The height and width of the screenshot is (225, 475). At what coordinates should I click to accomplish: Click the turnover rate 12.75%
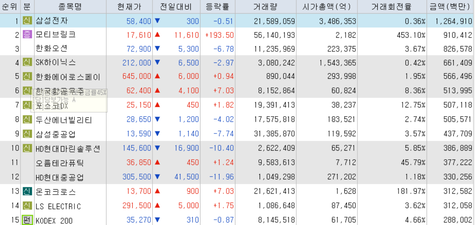point(413,106)
